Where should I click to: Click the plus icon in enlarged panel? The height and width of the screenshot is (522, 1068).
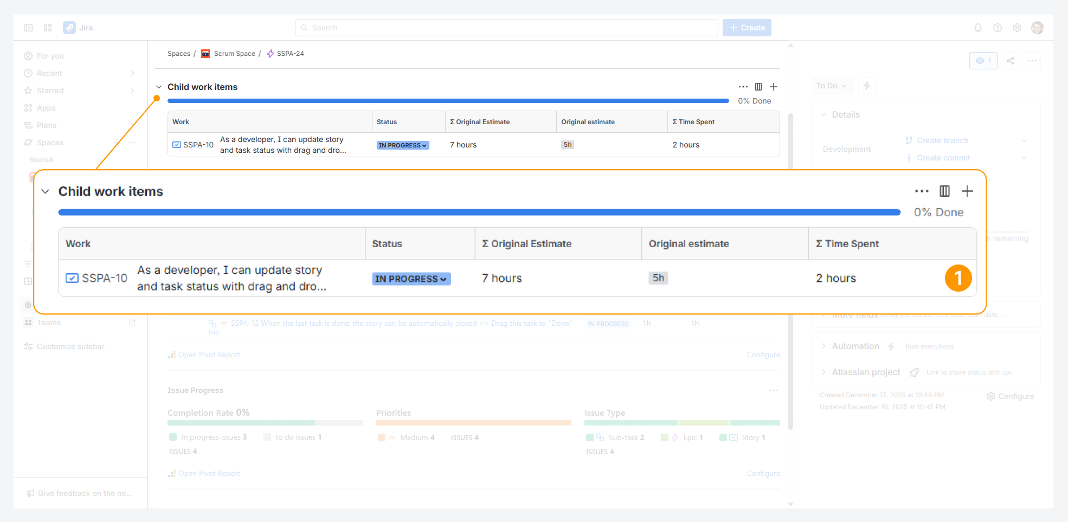point(967,191)
